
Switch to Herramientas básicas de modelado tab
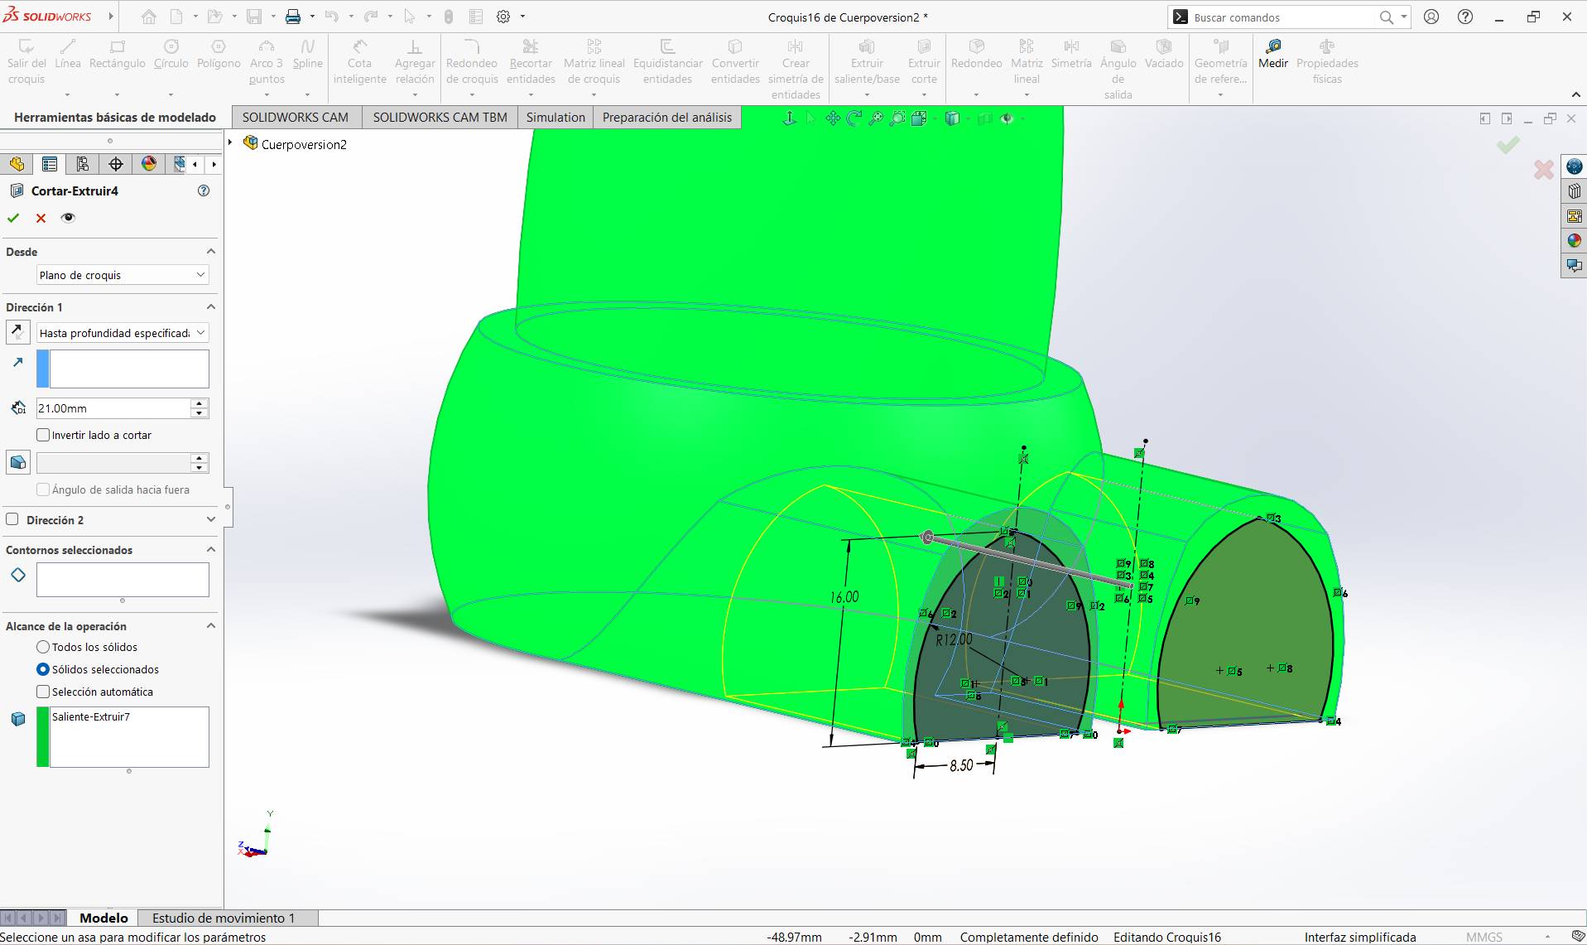tap(115, 118)
